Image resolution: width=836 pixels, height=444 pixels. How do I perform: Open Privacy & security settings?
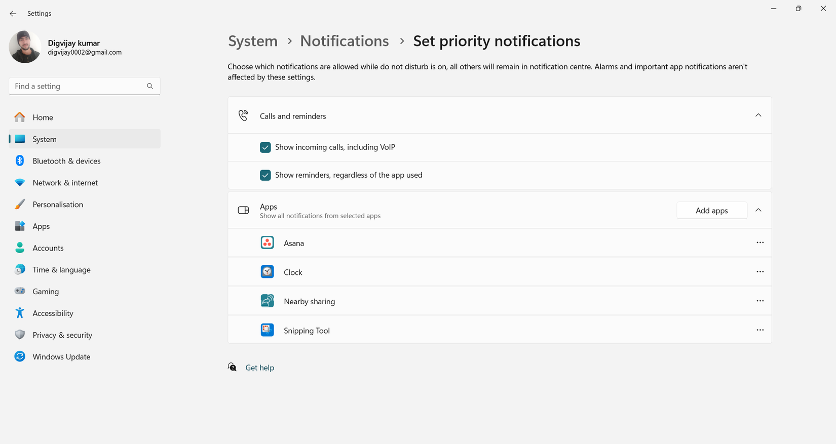coord(62,335)
